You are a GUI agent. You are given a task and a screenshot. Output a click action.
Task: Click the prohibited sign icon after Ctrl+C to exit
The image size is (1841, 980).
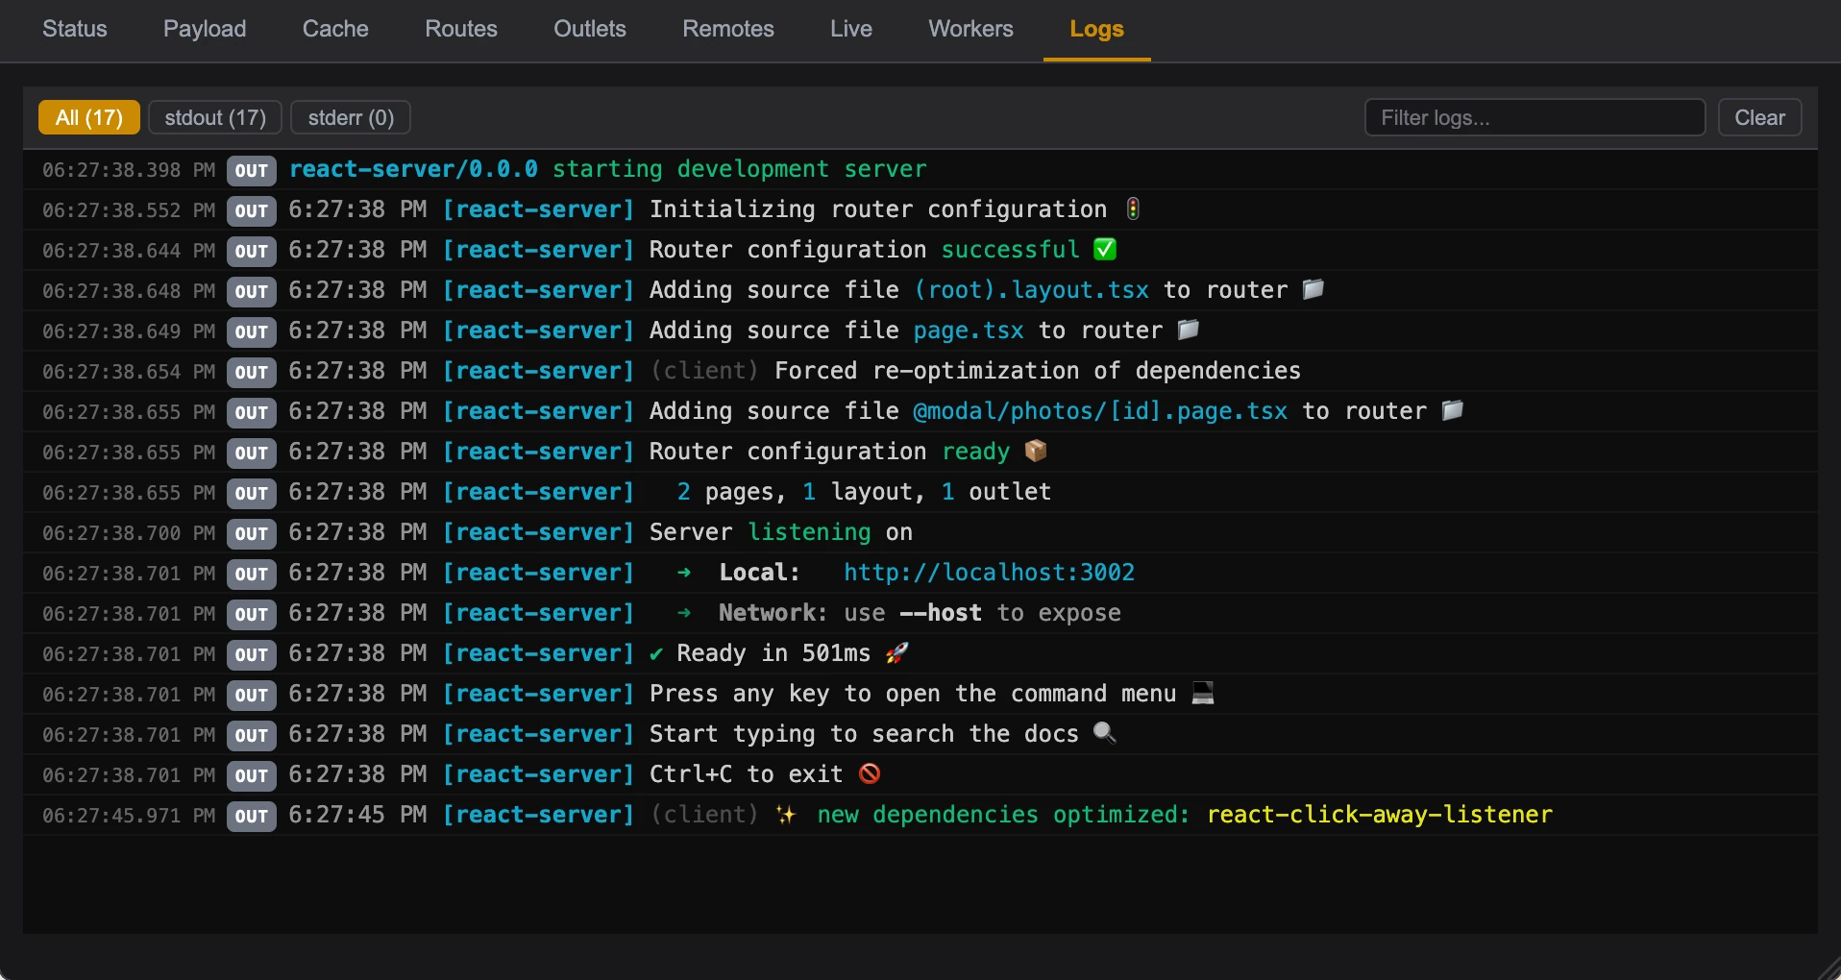pyautogui.click(x=870, y=773)
